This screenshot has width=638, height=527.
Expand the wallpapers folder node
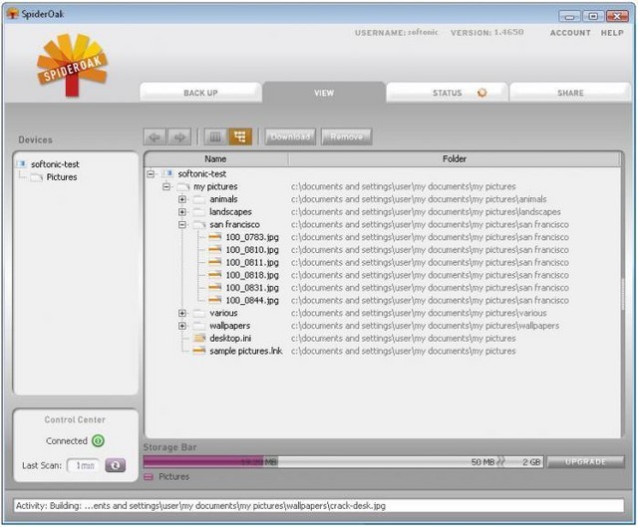182,326
